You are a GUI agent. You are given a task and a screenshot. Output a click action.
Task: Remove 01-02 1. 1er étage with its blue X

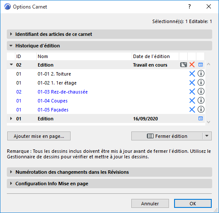click(192, 83)
